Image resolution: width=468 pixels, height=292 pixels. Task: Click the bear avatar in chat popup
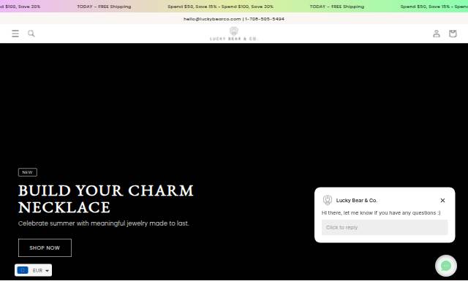pyautogui.click(x=328, y=200)
